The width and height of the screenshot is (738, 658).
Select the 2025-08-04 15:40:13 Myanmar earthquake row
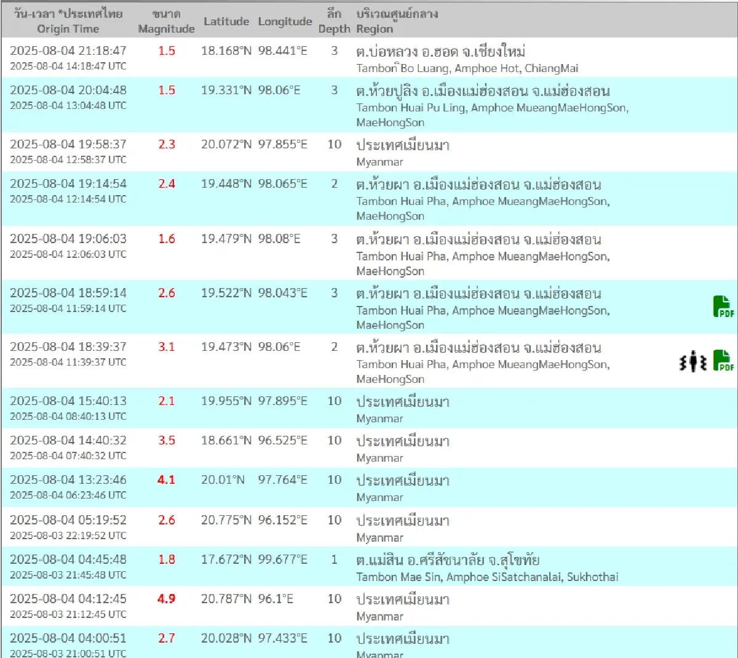coord(68,401)
